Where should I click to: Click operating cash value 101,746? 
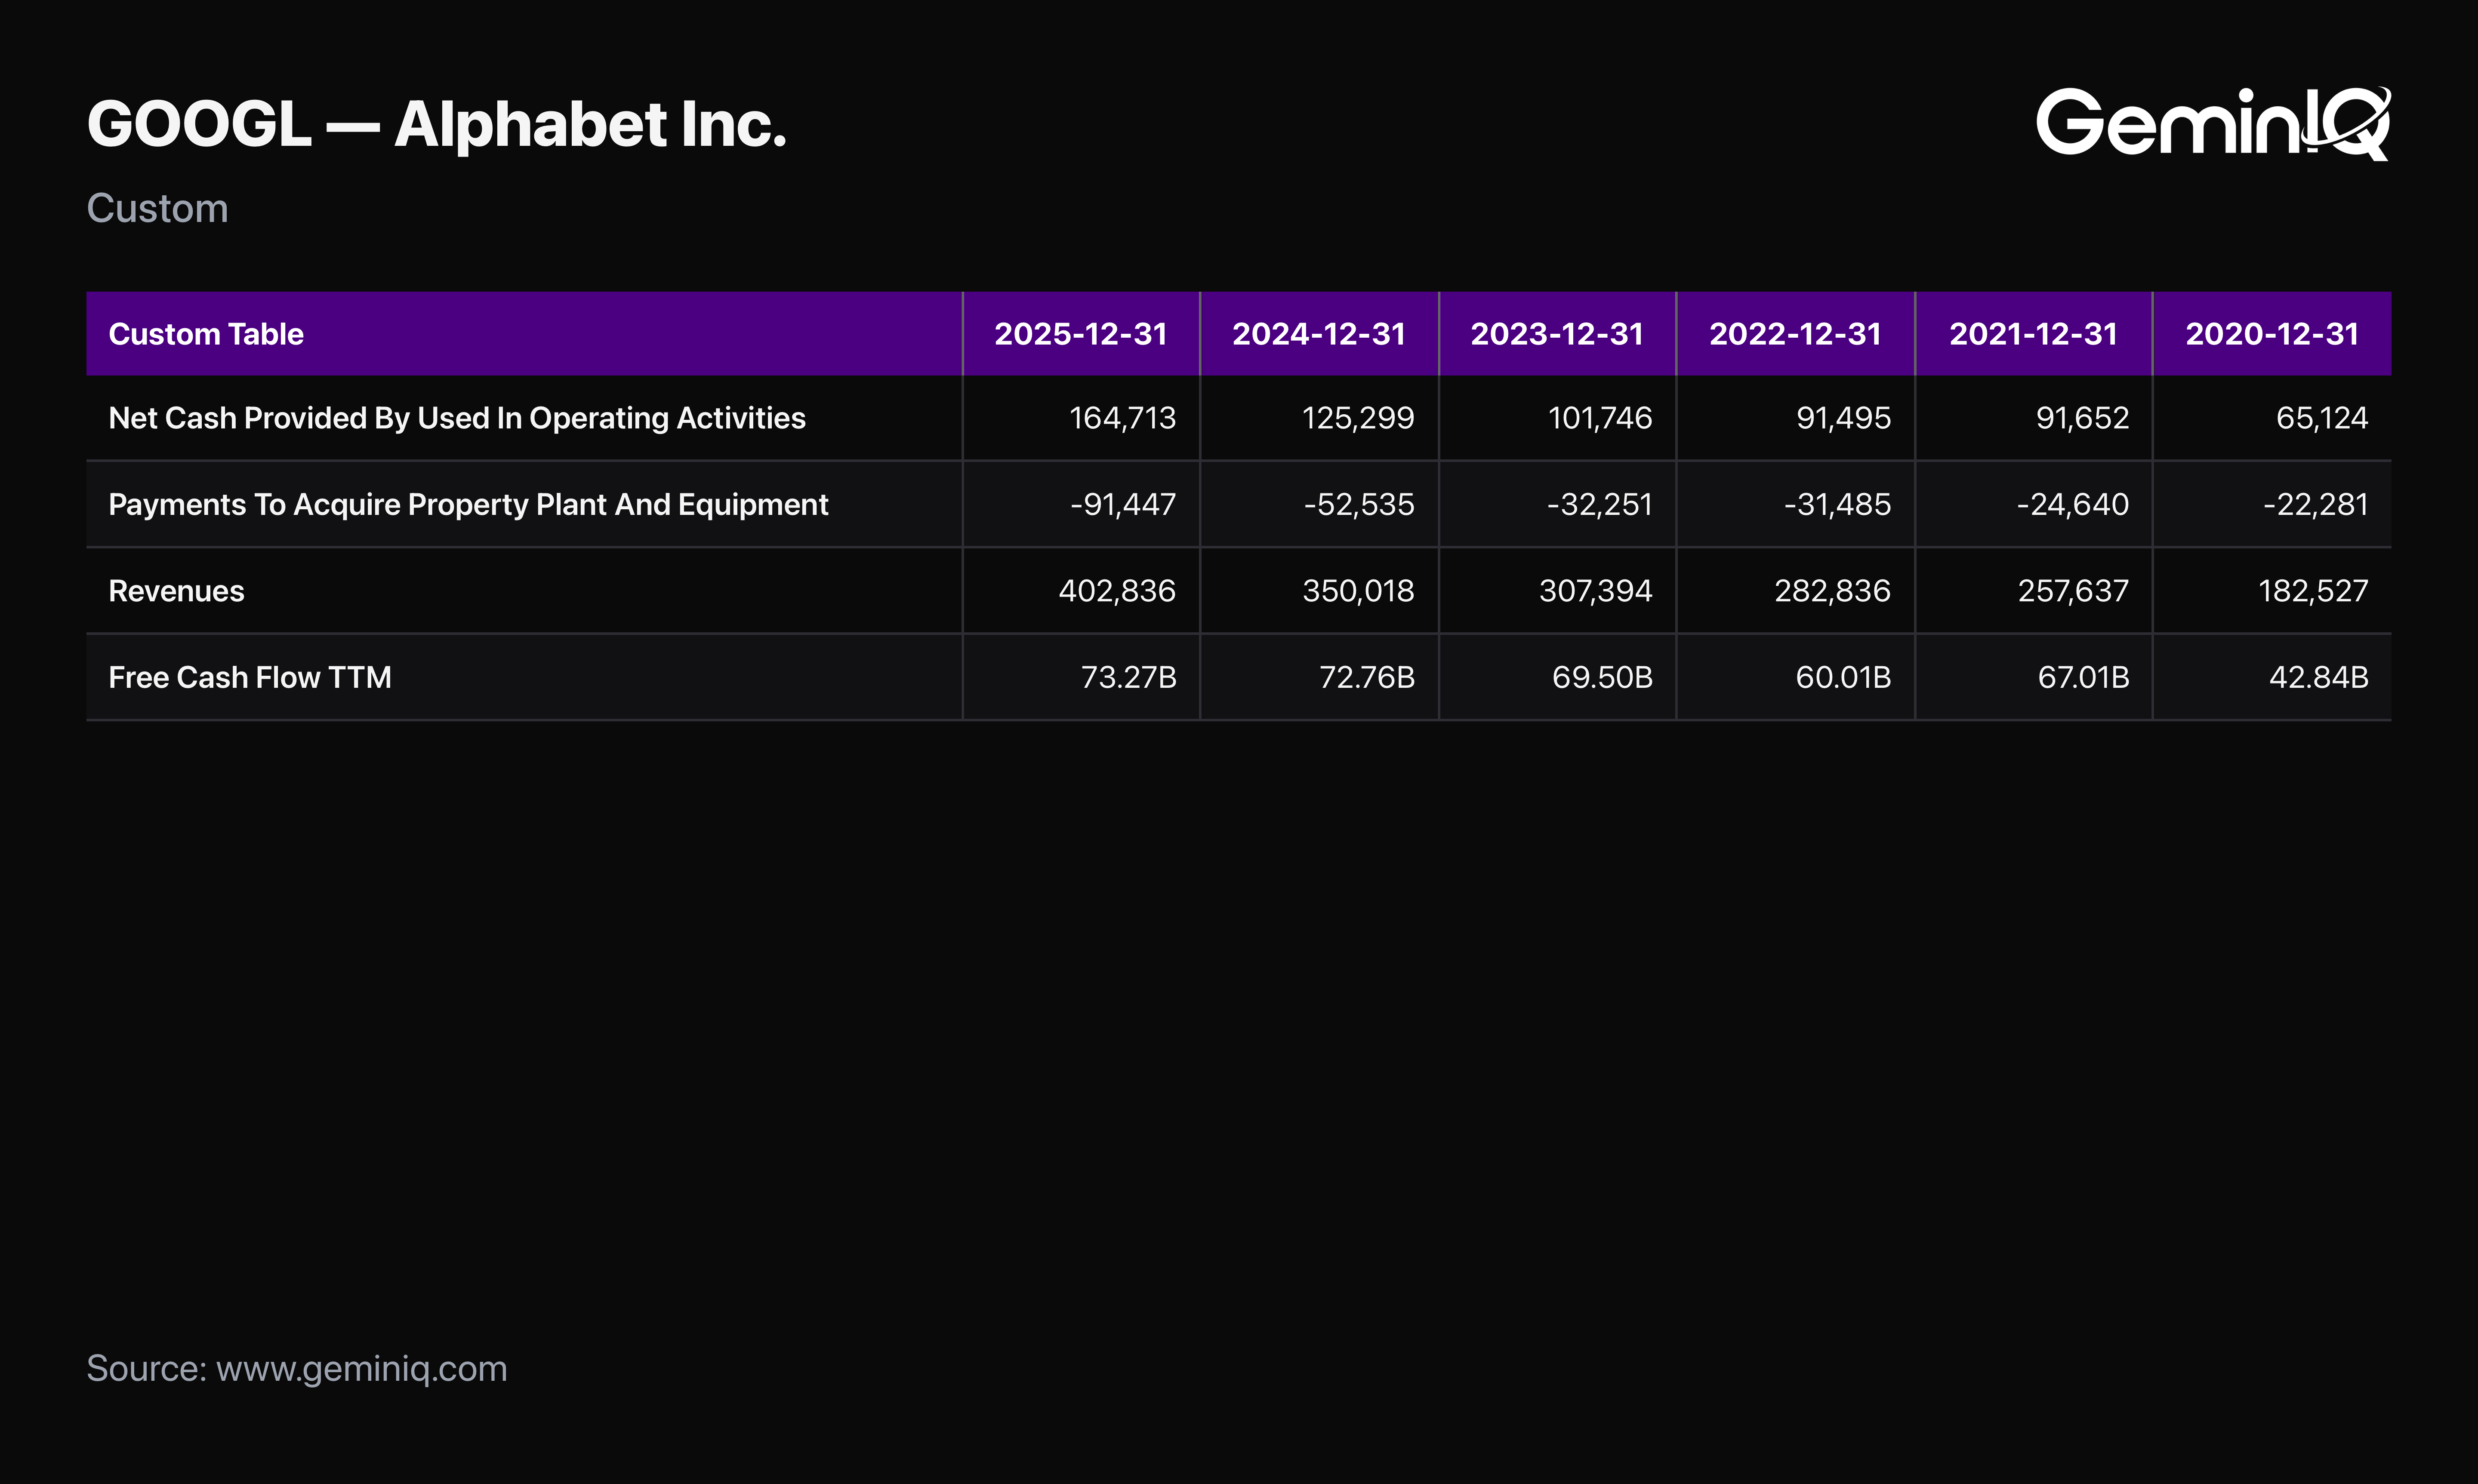1600,418
